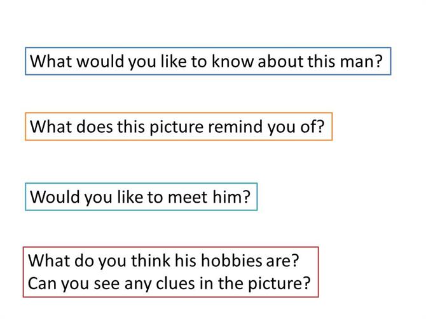Click the line "What do you think his hobbies are?"
This screenshot has height=319, width=426.
(163, 261)
